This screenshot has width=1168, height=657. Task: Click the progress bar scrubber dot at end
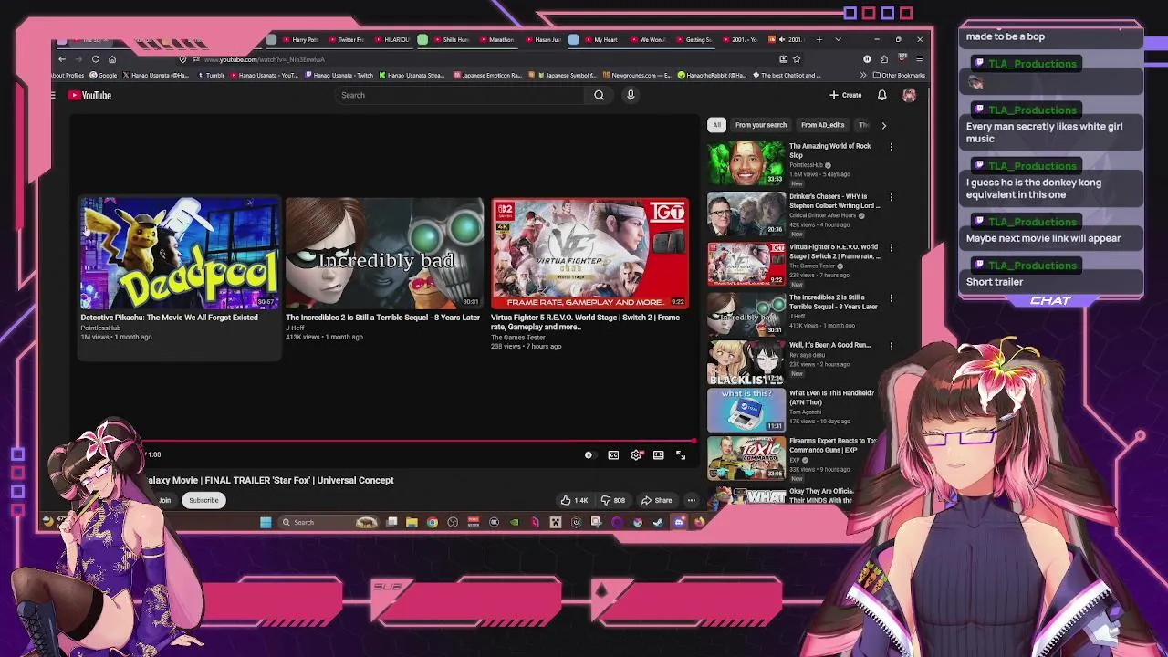click(693, 443)
